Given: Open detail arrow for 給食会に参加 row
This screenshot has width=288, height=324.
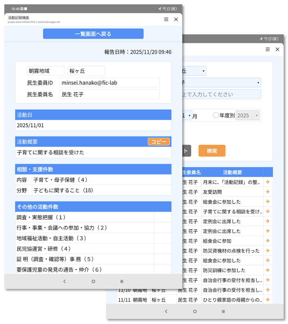Looking at the screenshot, I should coord(267,241).
